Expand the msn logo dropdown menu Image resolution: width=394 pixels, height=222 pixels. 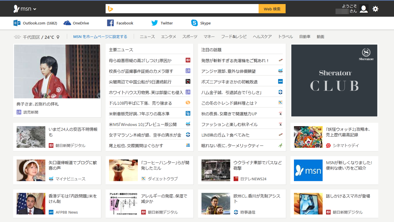click(34, 9)
